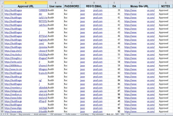Click the previous sheet navigation arrow
This screenshot has width=173, height=116.
pos(3,114)
